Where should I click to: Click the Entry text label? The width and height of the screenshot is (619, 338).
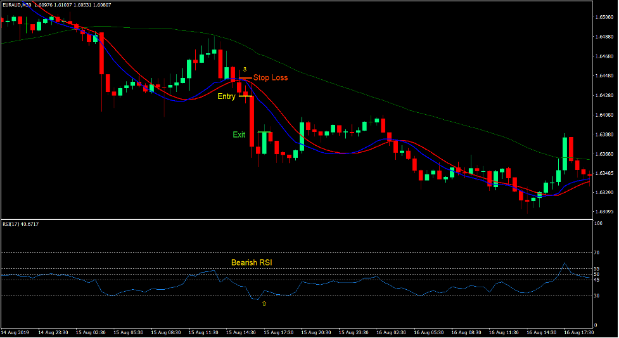(226, 96)
